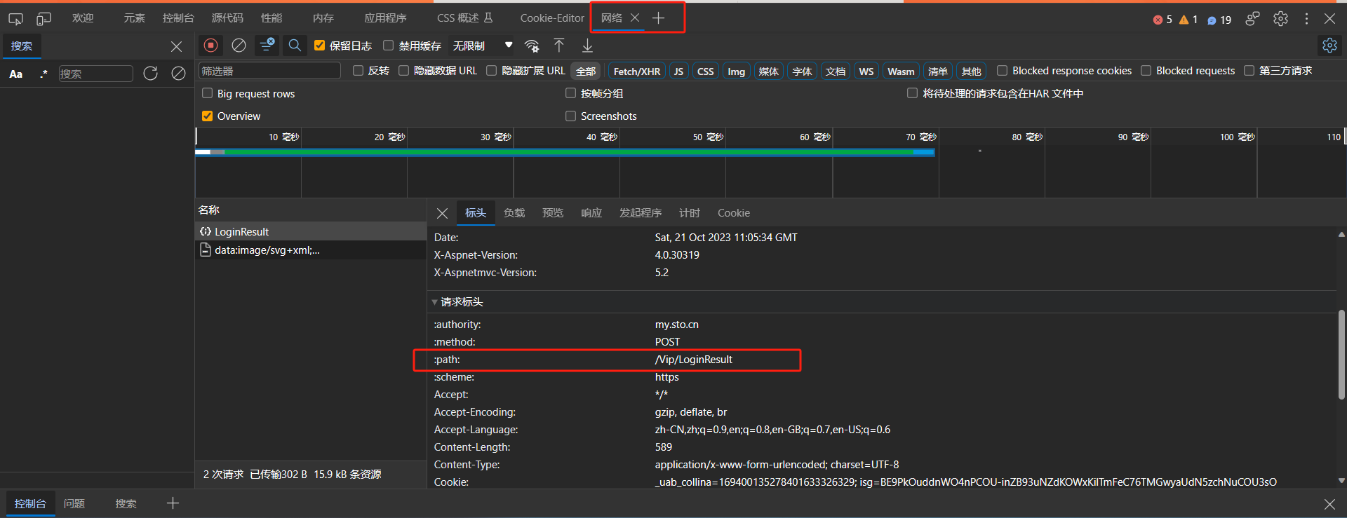The height and width of the screenshot is (518, 1347).
Task: Click the feedback people icon
Action: pyautogui.click(x=1252, y=19)
